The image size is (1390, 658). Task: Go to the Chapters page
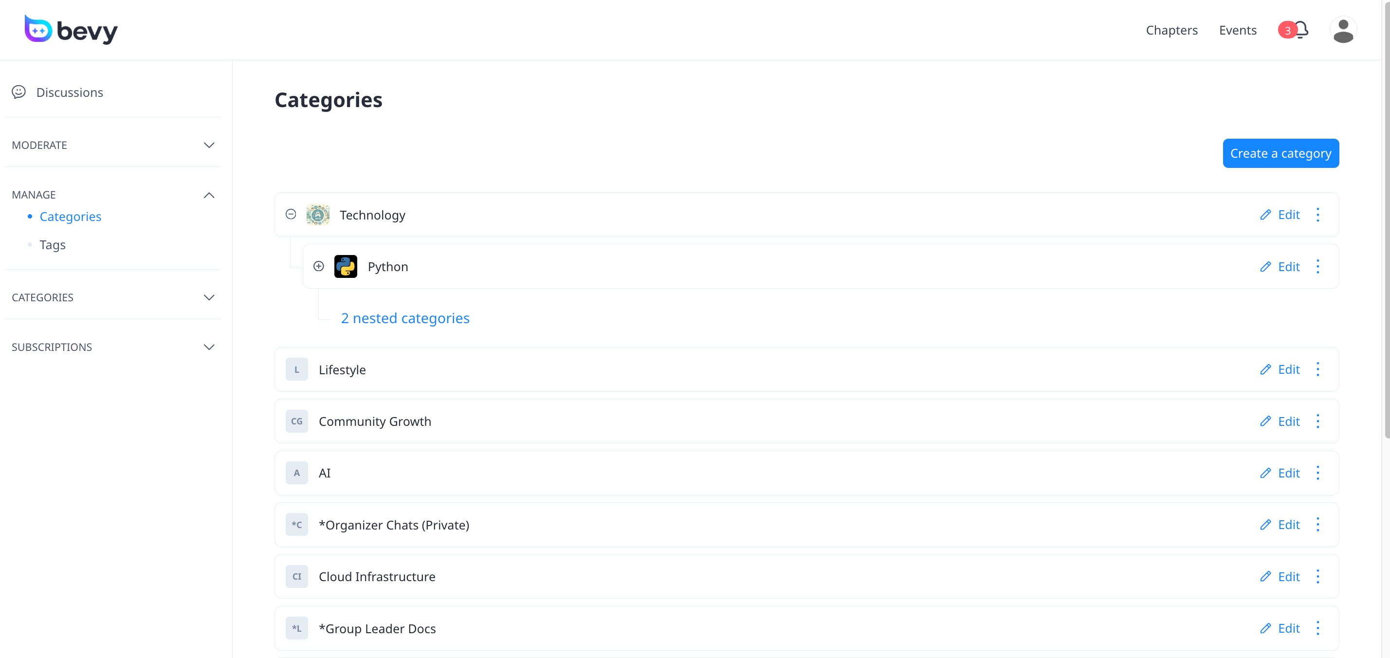tap(1171, 30)
